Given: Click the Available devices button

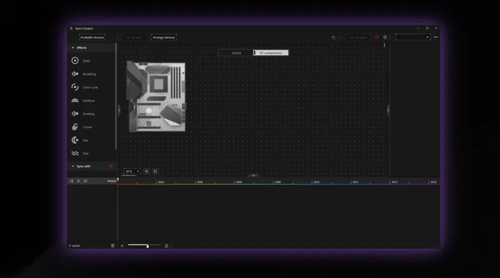Looking at the screenshot, I should point(92,37).
